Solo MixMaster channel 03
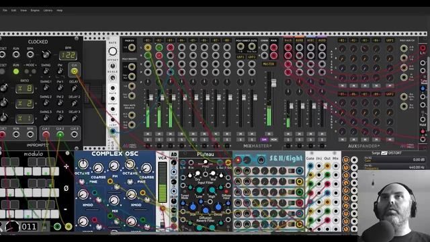The height and width of the screenshot is (242, 430). click(170, 140)
